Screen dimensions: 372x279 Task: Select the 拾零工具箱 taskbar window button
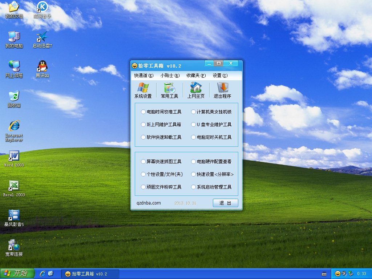pyautogui.click(x=90, y=273)
